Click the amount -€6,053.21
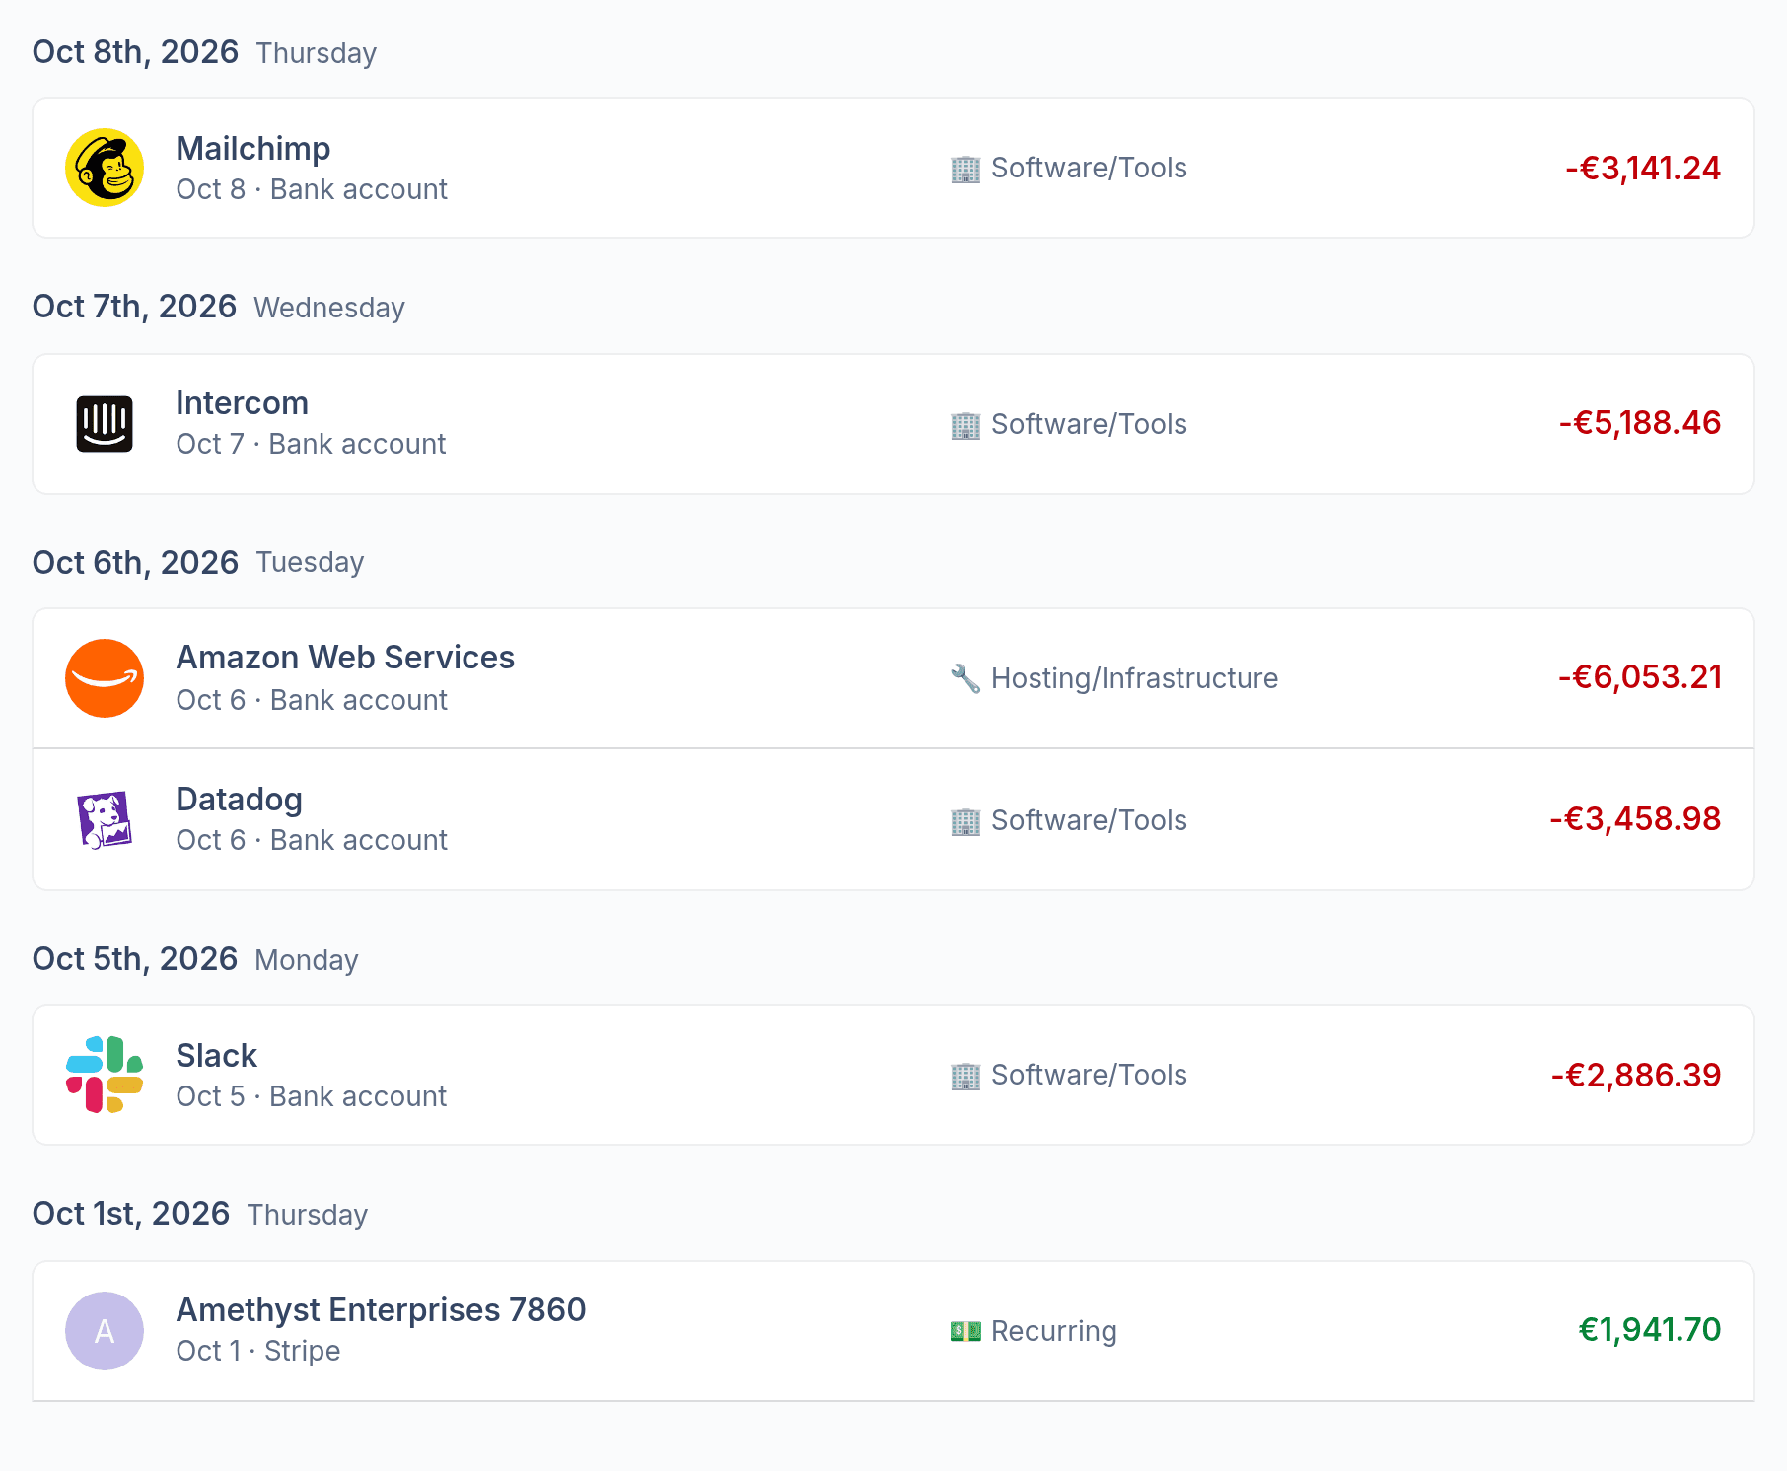The width and height of the screenshot is (1787, 1471). pos(1640,677)
